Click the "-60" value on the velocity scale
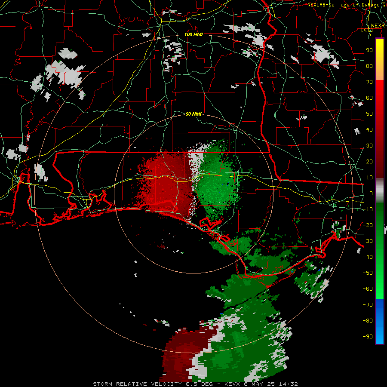Screen dimensions: 387x387 [x=368, y=289]
